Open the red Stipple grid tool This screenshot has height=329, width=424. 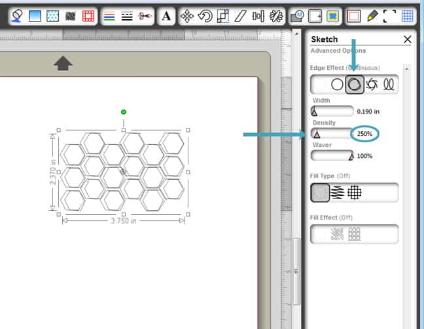pos(88,16)
